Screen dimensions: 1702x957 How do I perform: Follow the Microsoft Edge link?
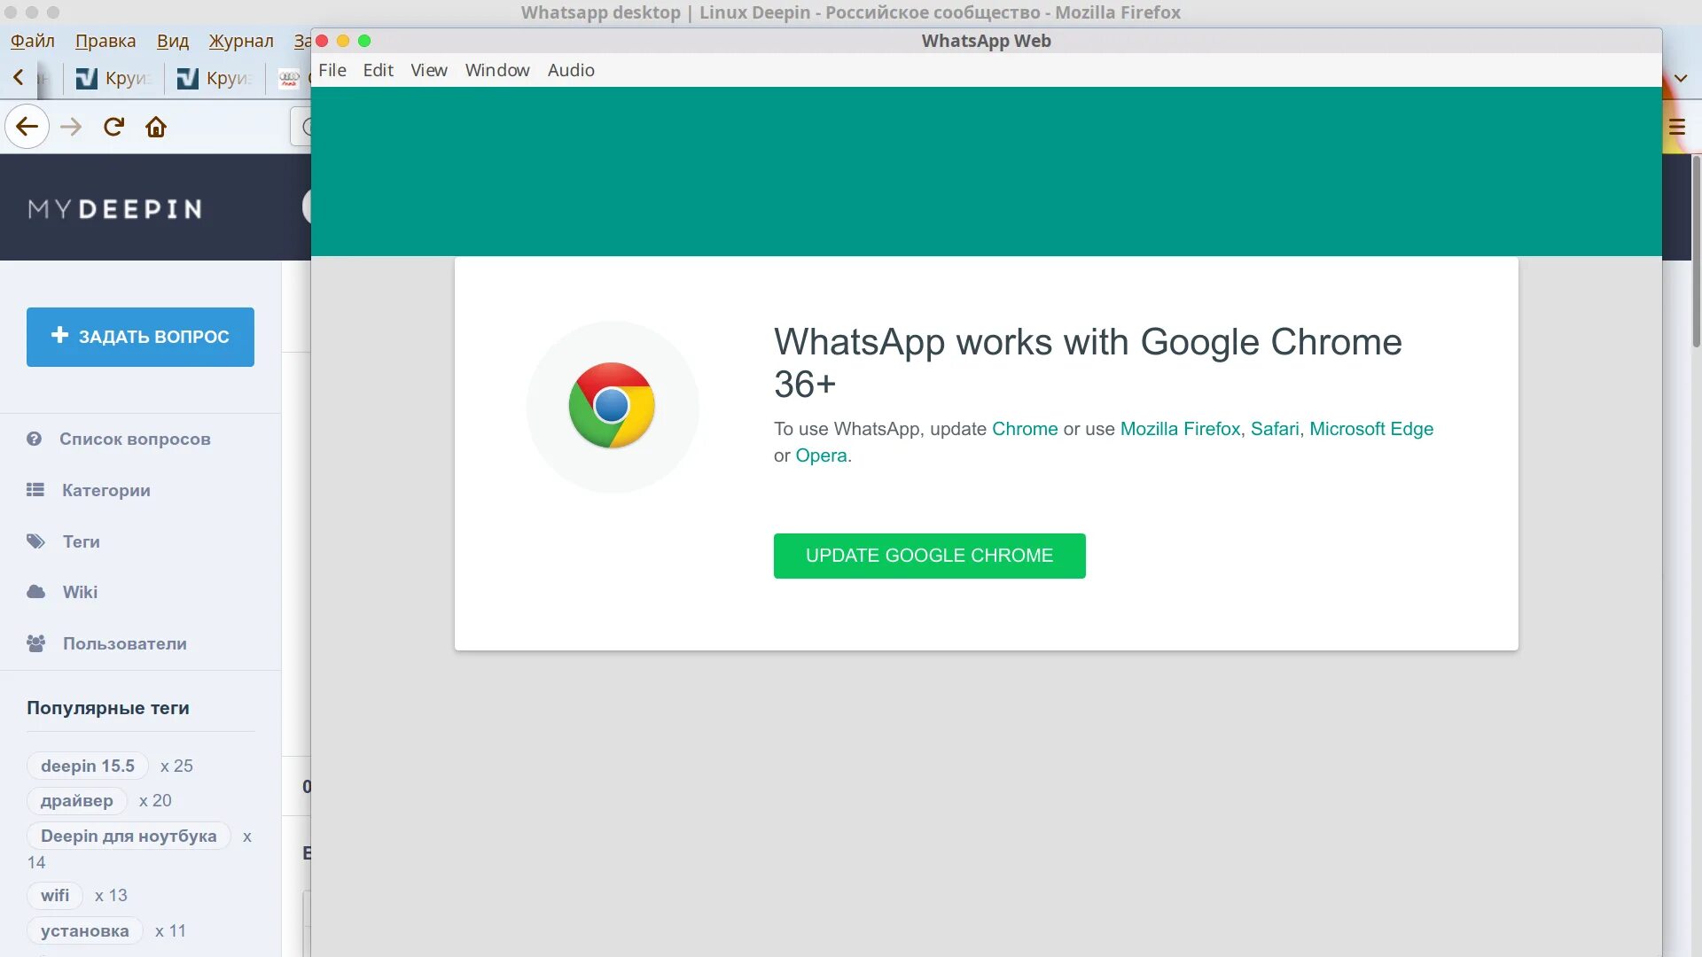(1371, 429)
